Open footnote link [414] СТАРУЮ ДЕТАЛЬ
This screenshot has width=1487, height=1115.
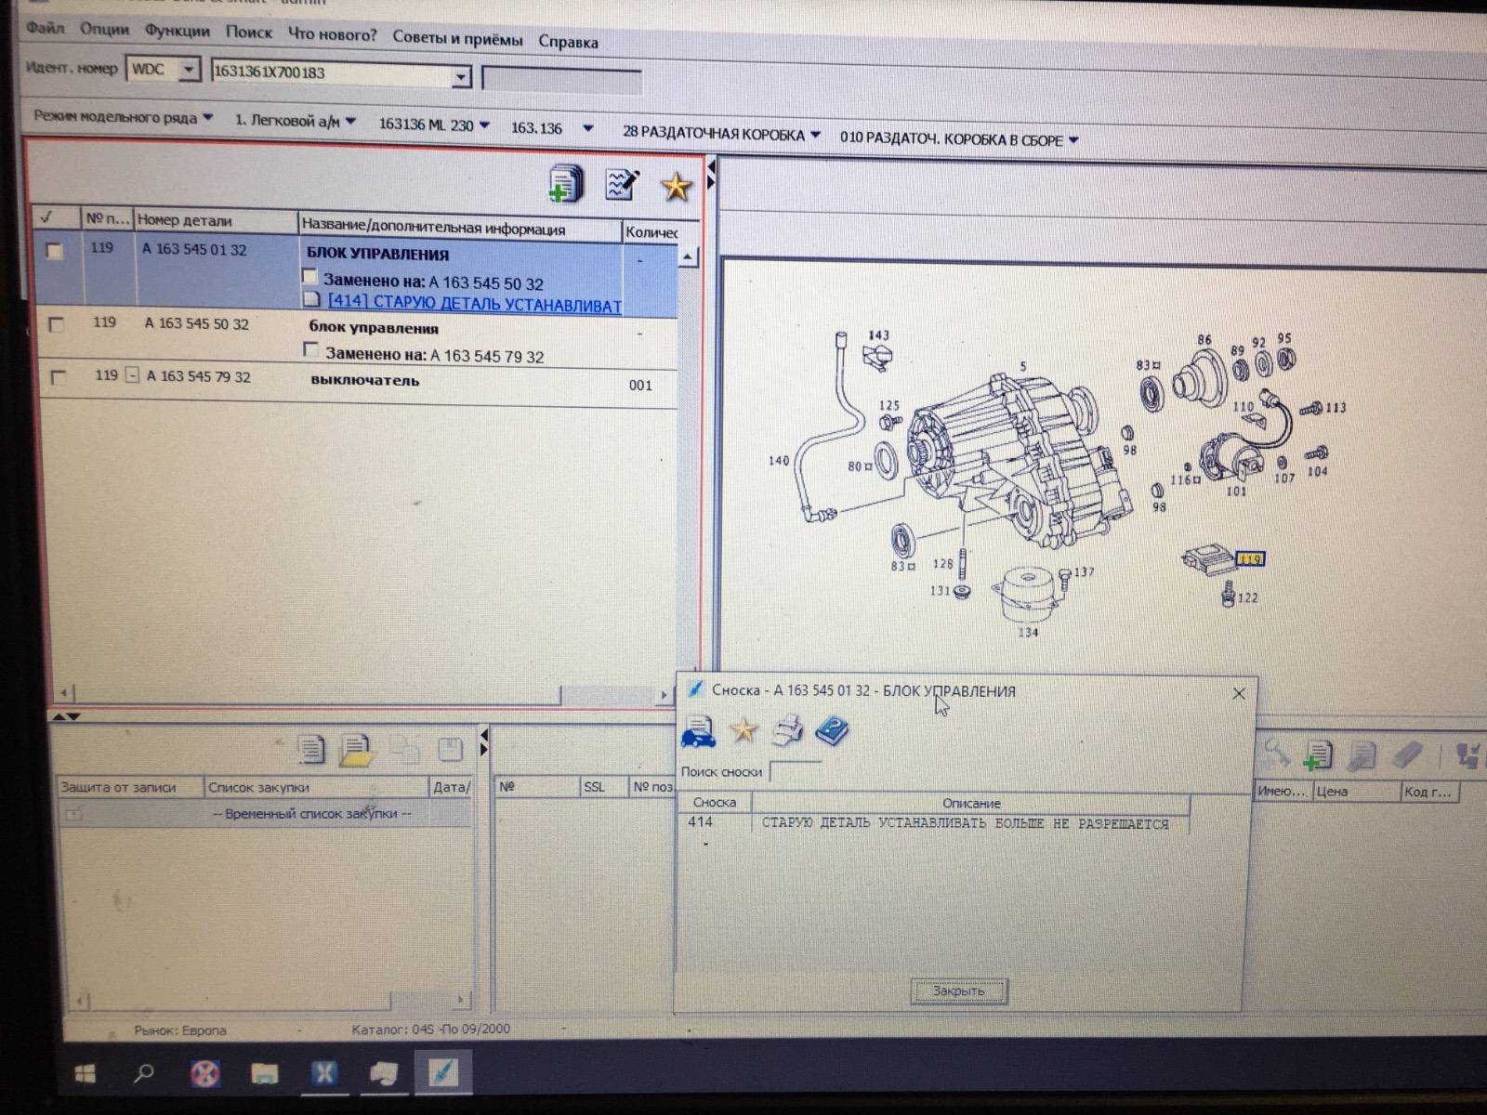click(x=474, y=304)
